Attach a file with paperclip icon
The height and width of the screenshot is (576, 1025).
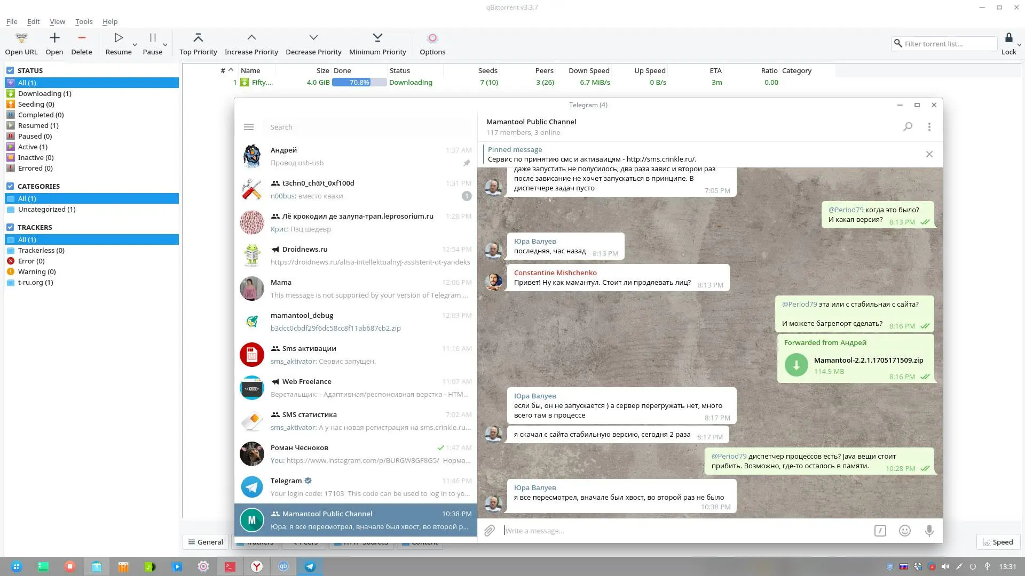click(490, 531)
